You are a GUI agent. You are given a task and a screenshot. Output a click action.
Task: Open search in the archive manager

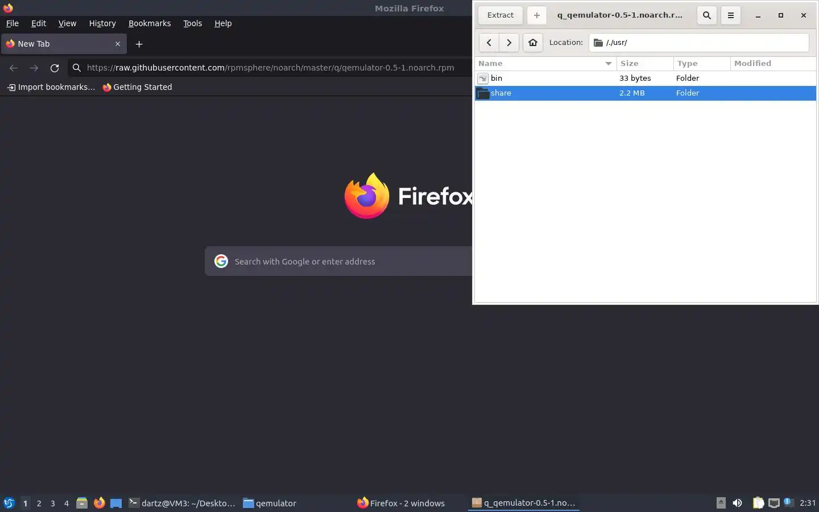point(707,15)
